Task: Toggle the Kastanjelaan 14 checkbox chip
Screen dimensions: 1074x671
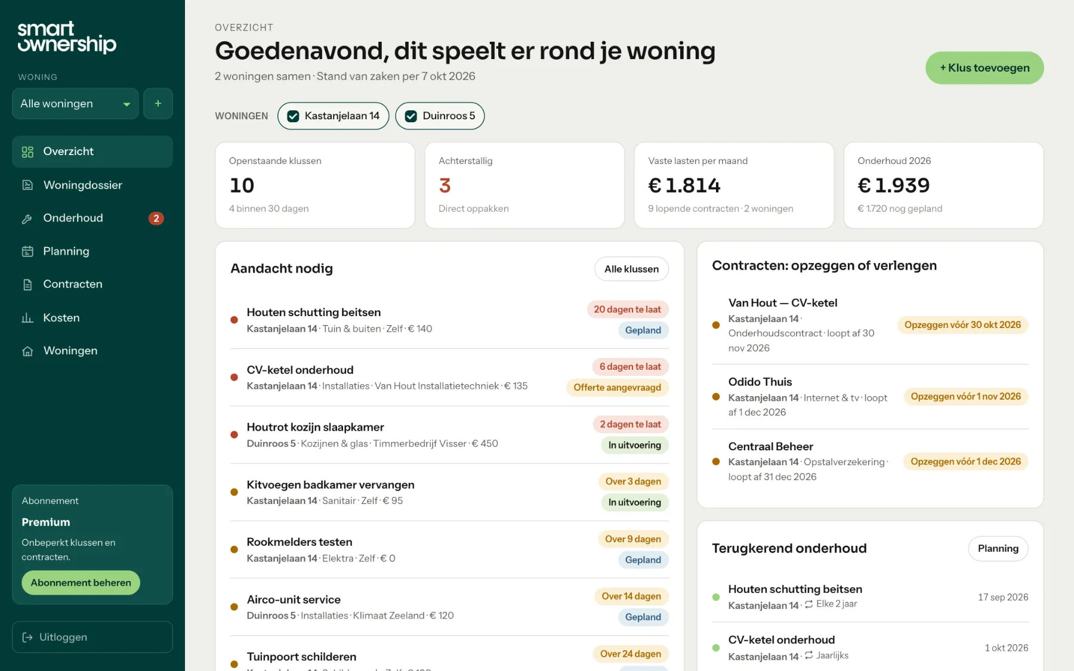Action: (x=333, y=116)
